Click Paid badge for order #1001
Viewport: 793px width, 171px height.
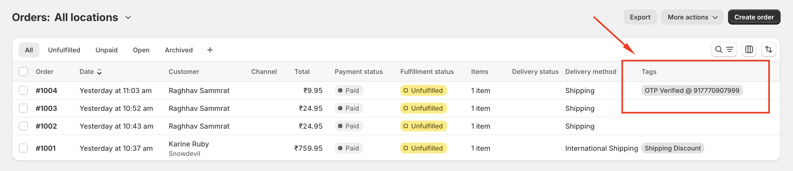349,148
